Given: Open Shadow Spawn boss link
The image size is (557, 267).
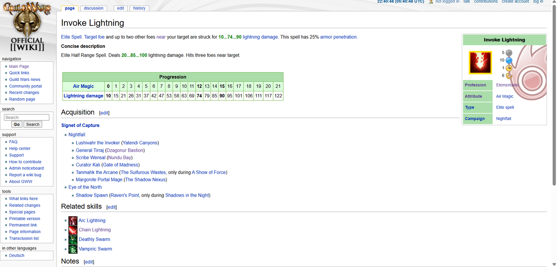Looking at the screenshot, I should (x=92, y=195).
